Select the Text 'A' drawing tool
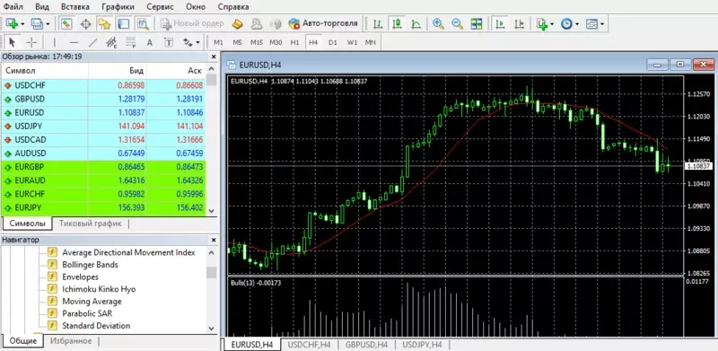 [x=149, y=42]
